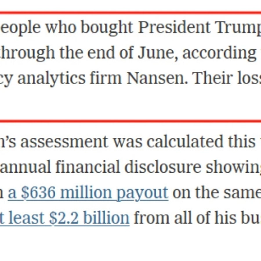Viewport: 261px width, 261px height.
Task: Open the "least $2.2 billion" link
Action: 64,218
